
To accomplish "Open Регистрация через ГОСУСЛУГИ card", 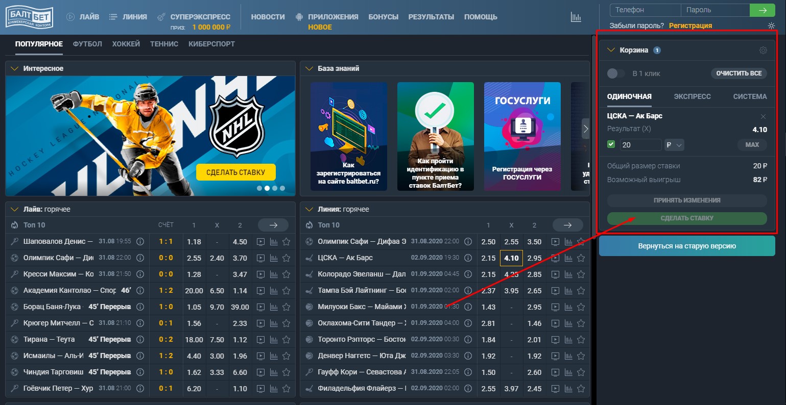I will click(x=522, y=137).
